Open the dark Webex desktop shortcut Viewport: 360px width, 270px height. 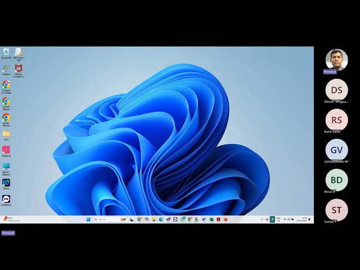tap(6, 184)
